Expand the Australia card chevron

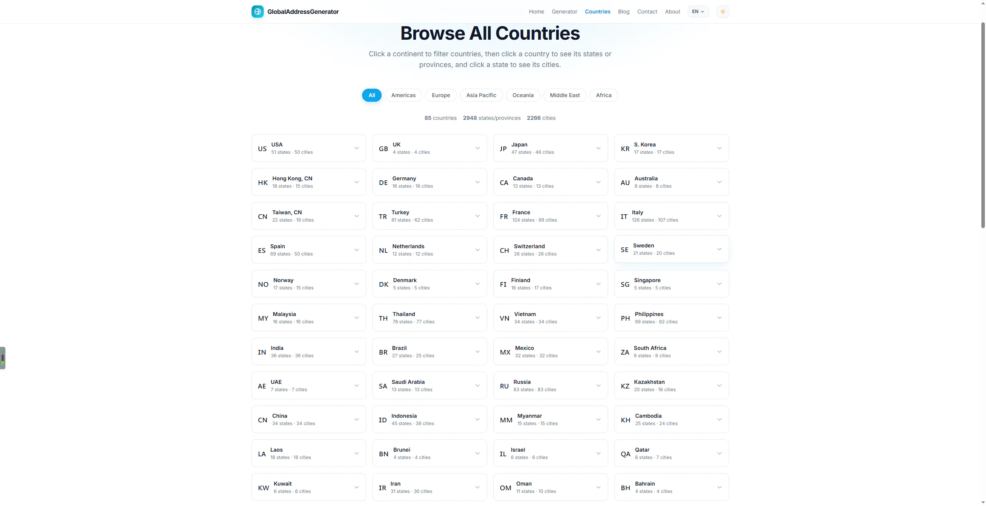(x=719, y=182)
